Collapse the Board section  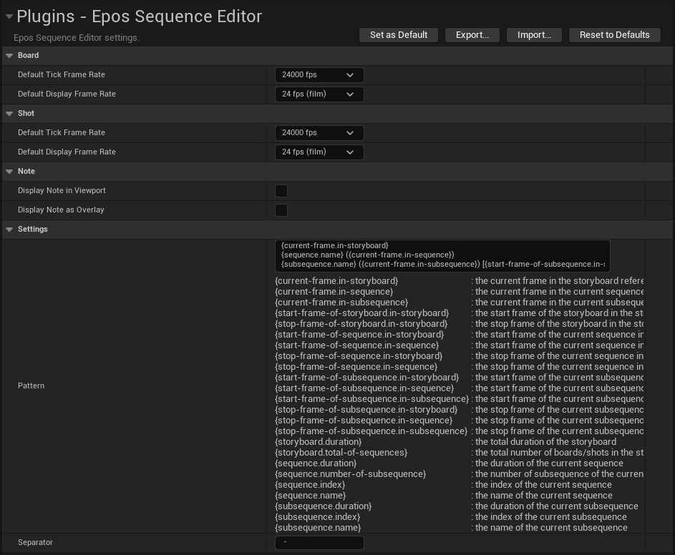(8, 55)
